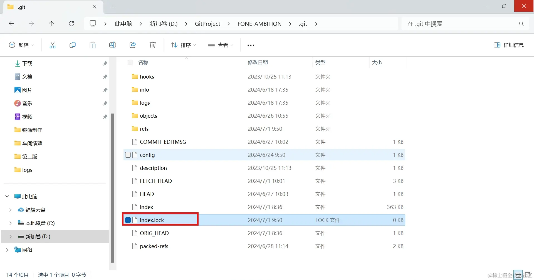The image size is (534, 280).
Task: Unpin 文档 via its pin icon
Action: [105, 77]
